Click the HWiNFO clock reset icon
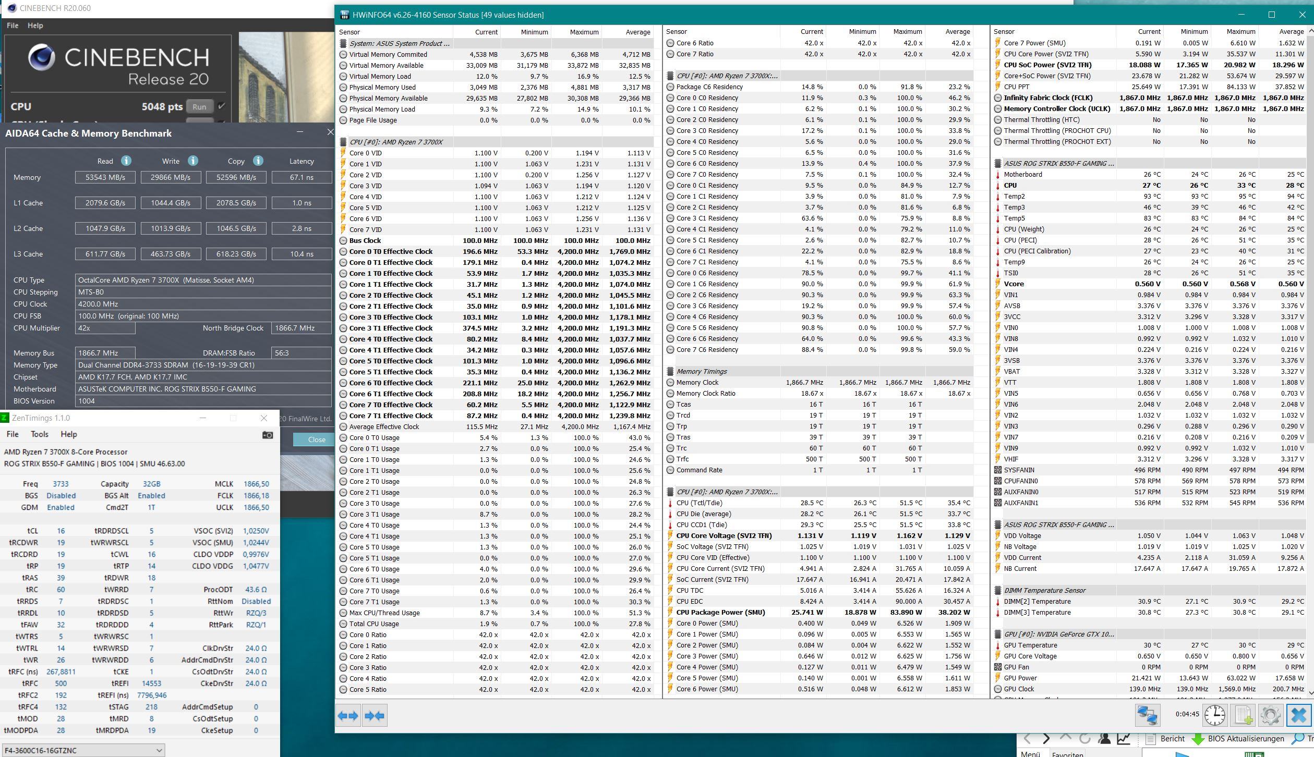Viewport: 1314px width, 757px height. point(1215,715)
